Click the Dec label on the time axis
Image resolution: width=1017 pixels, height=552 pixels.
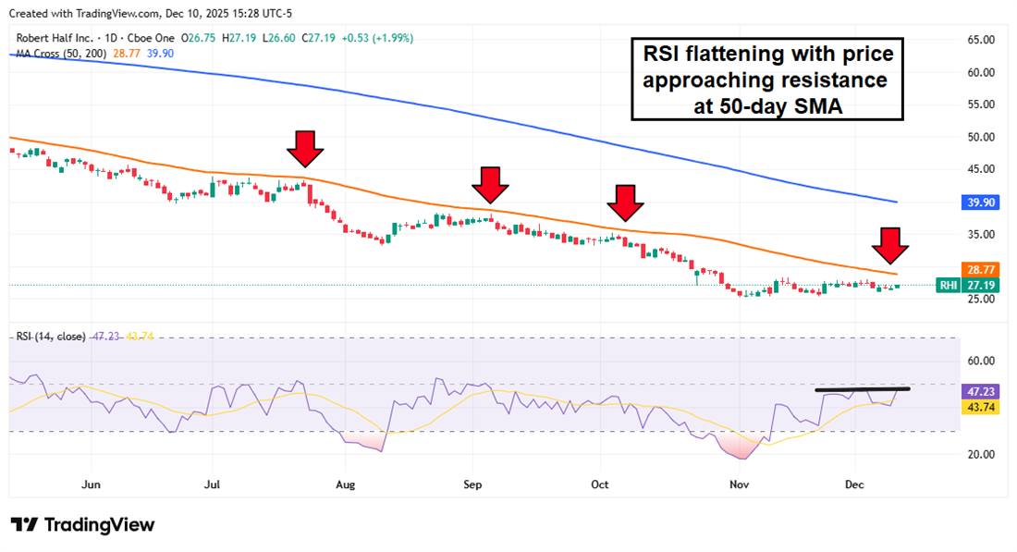pyautogui.click(x=854, y=485)
